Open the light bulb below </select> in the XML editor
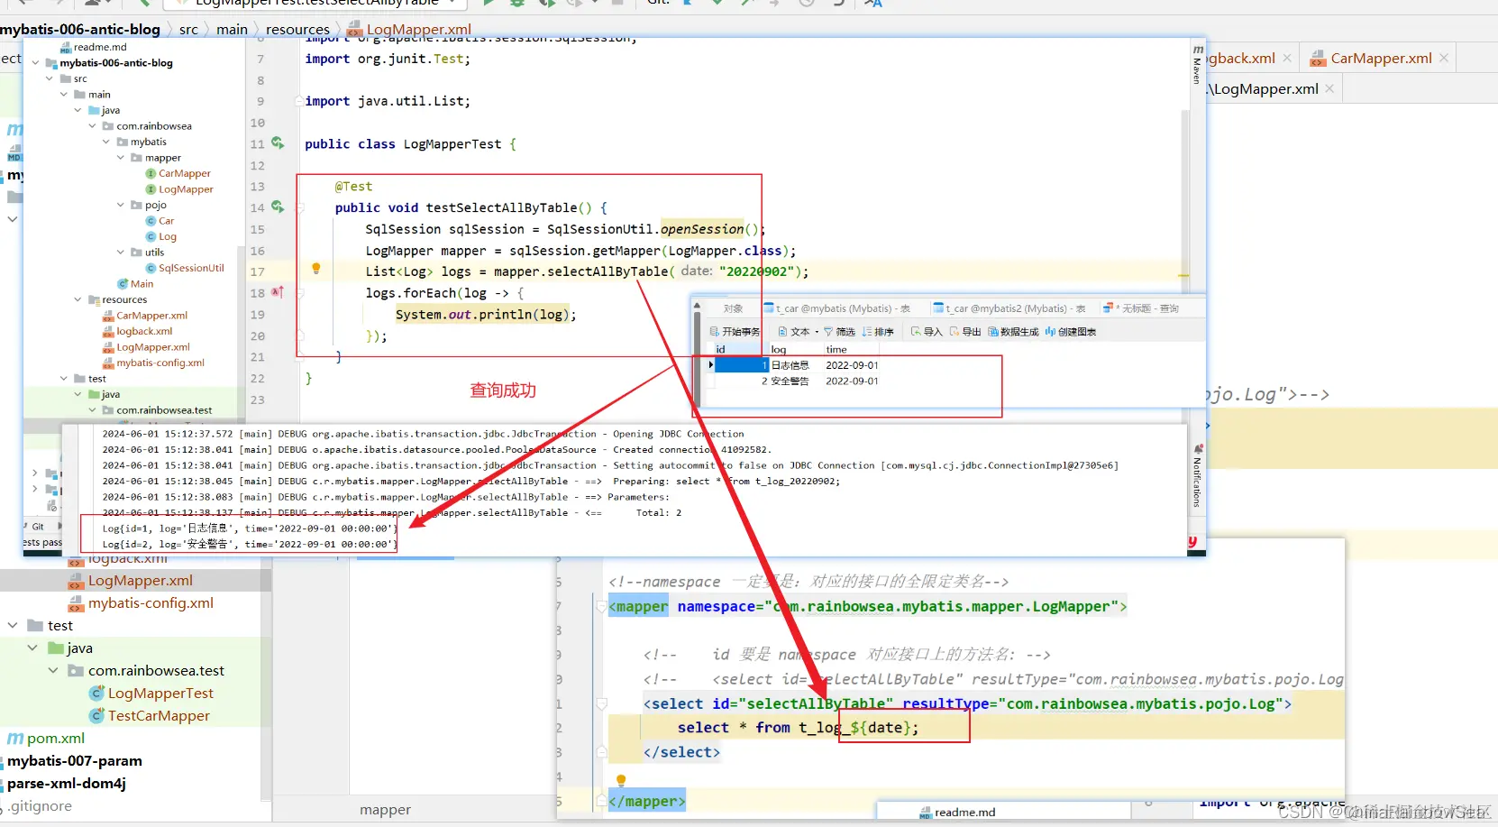Viewport: 1498px width, 827px height. [x=621, y=780]
